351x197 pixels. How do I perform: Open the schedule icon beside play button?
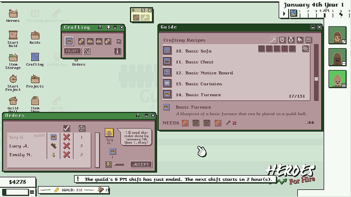pos(293,13)
